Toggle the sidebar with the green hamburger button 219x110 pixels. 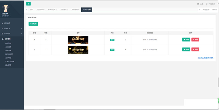[x=28, y=4]
